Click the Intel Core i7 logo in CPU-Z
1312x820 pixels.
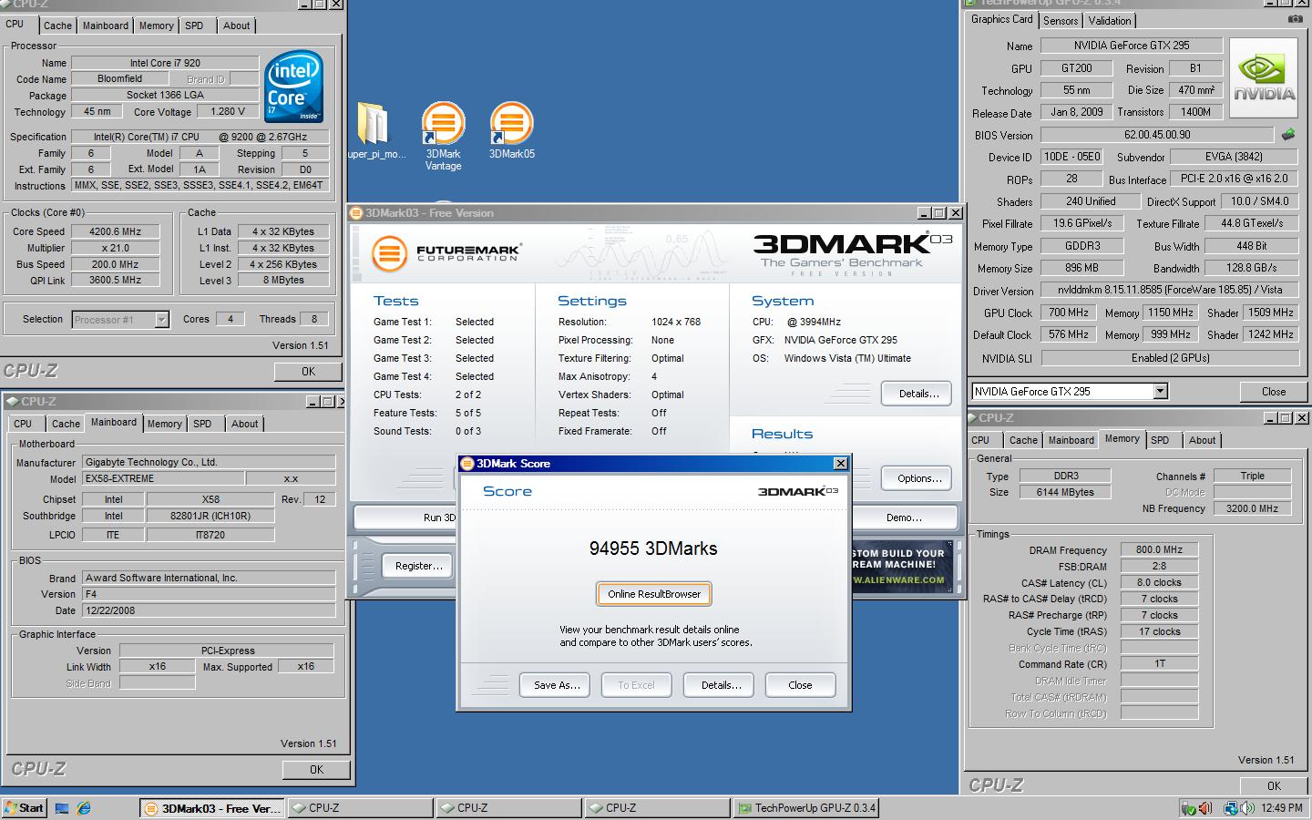[x=293, y=87]
